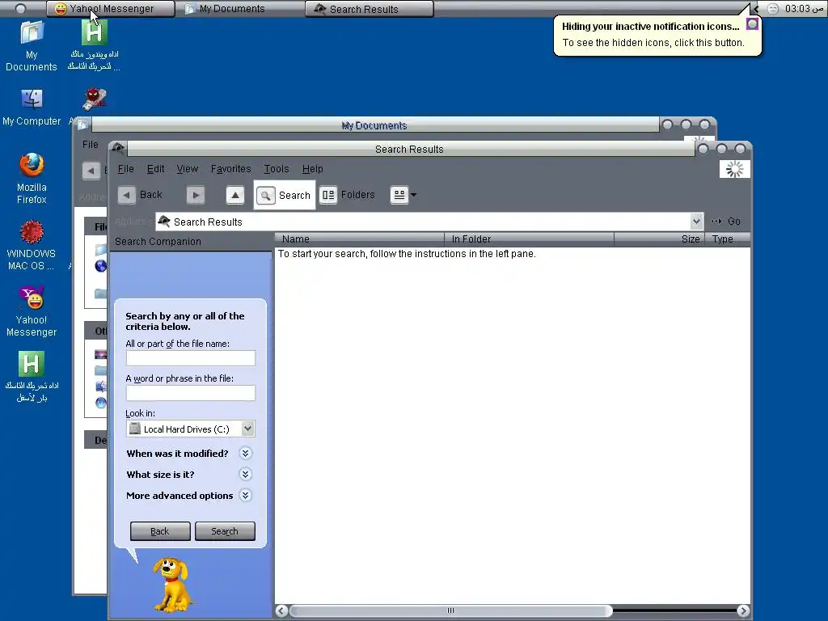Image resolution: width=828 pixels, height=621 pixels.
Task: Launch Yahoo! Messenger desktop icon
Action: click(32, 311)
